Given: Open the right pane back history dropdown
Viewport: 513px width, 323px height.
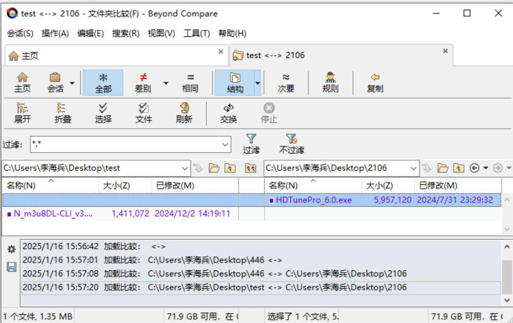Looking at the screenshot, I should click(x=486, y=168).
